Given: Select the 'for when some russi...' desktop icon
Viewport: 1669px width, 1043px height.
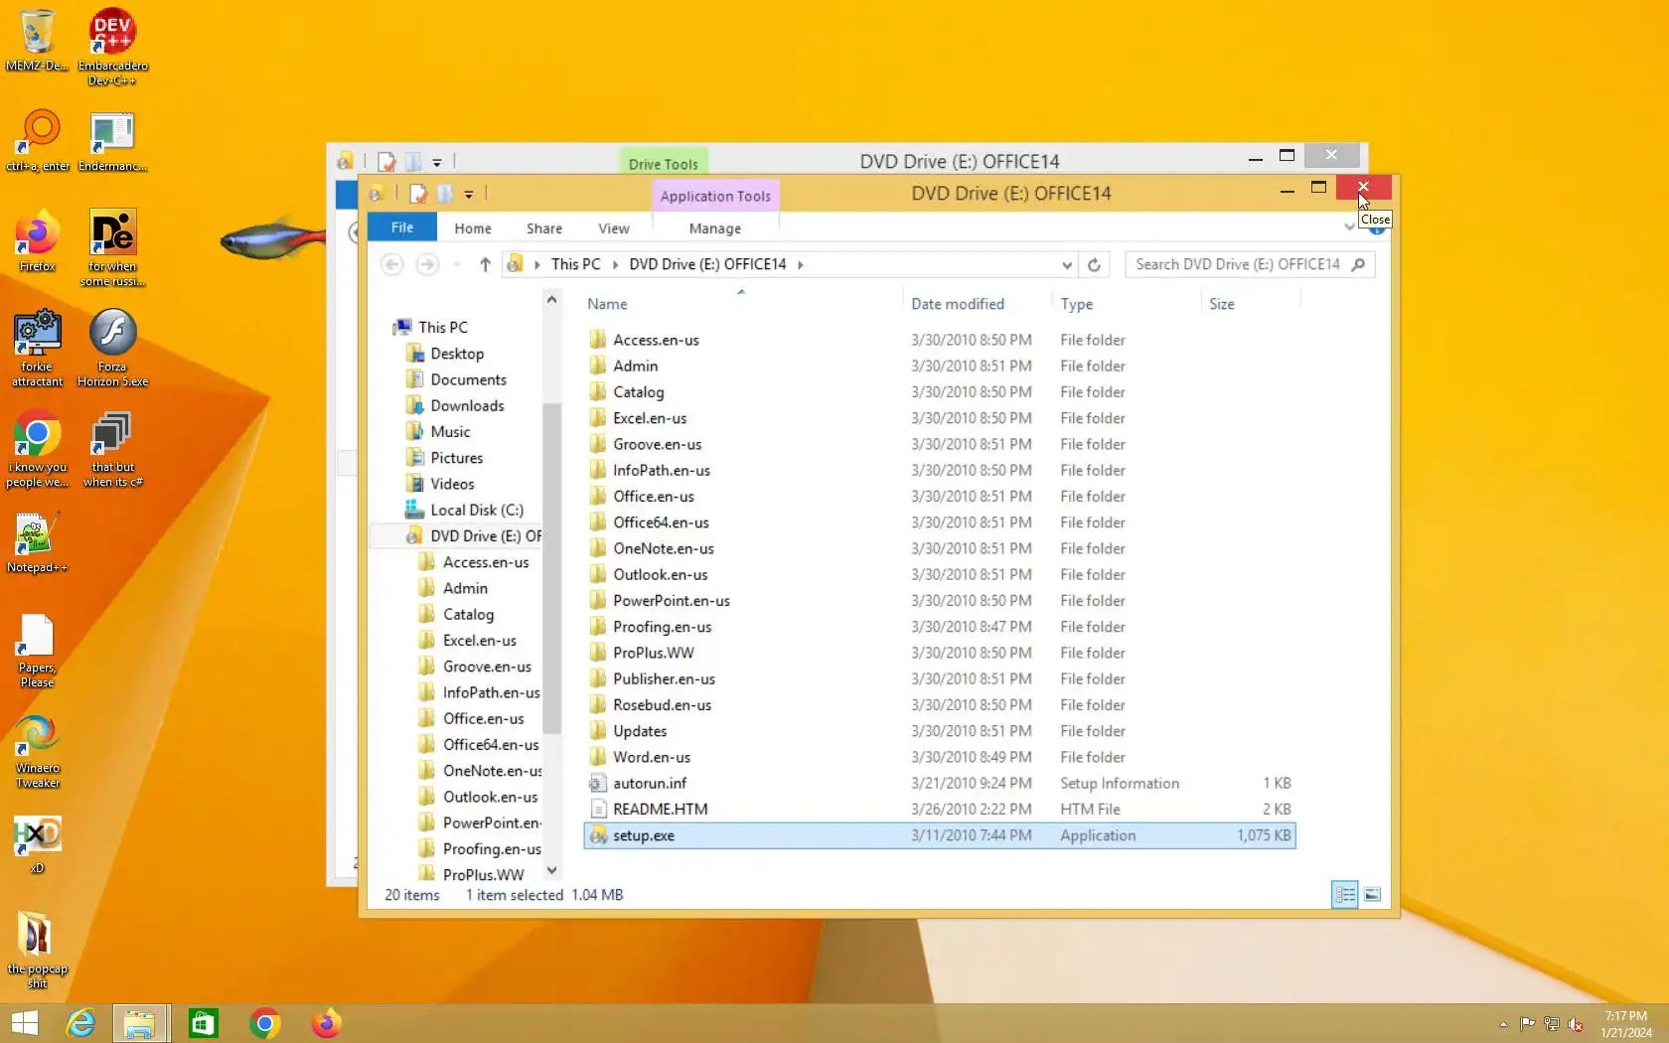Looking at the screenshot, I should point(112,248).
